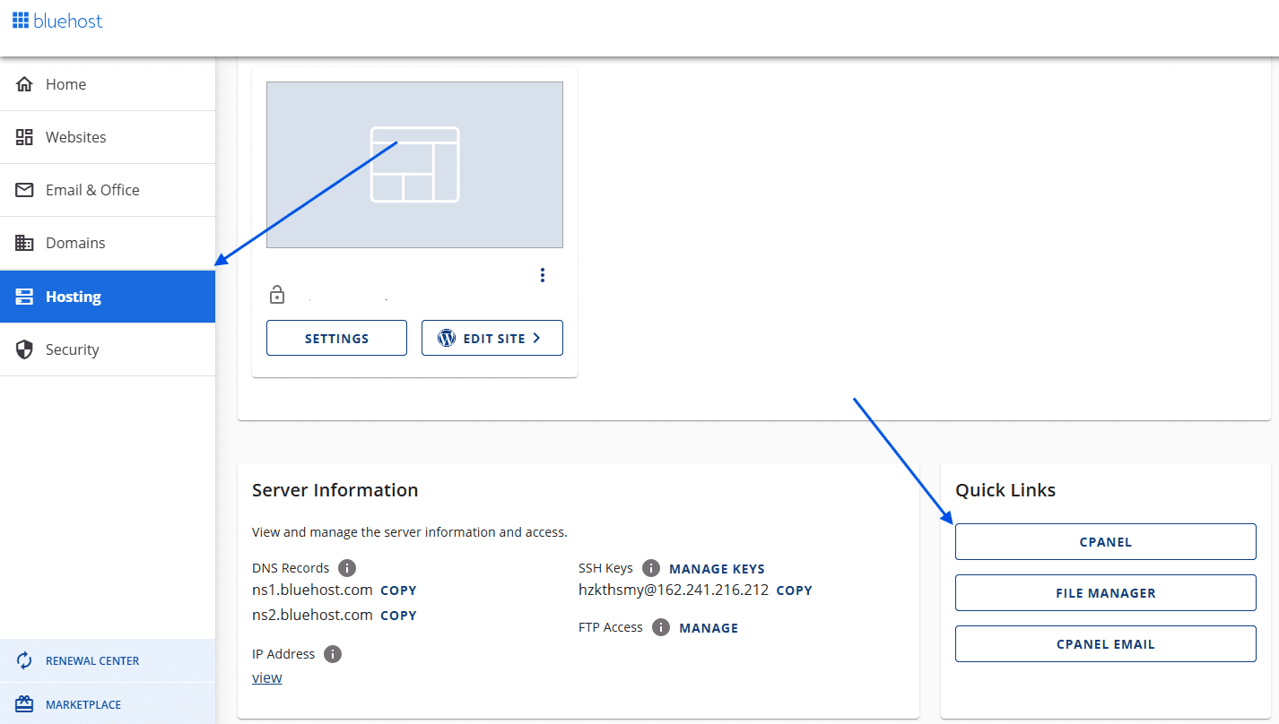Click the ns1.bluehost.com text
The height and width of the screenshot is (724, 1279).
coord(312,590)
